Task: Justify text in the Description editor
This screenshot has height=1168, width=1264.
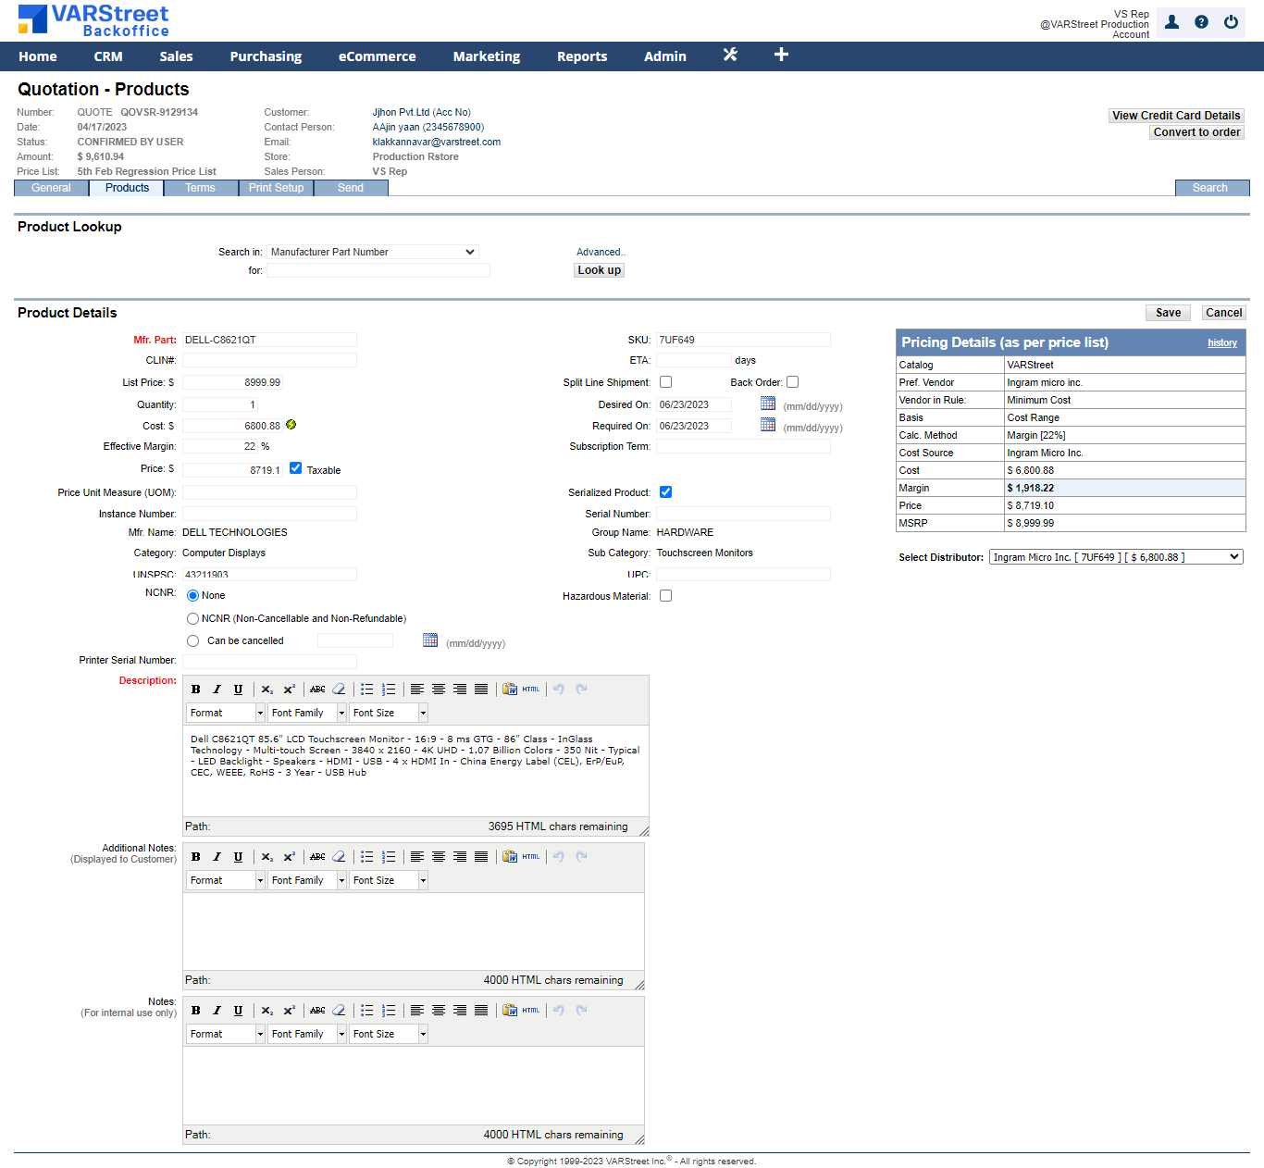Action: coord(481,690)
